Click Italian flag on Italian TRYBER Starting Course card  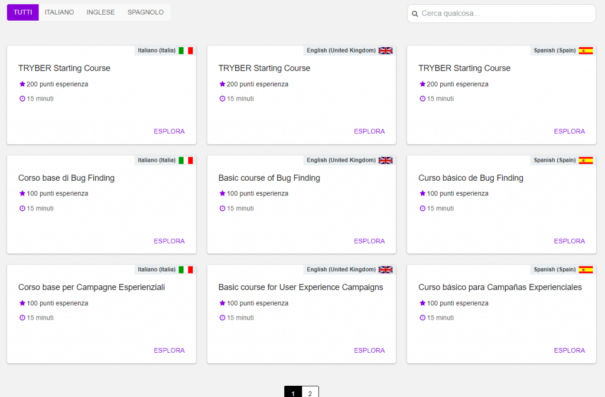coord(186,51)
